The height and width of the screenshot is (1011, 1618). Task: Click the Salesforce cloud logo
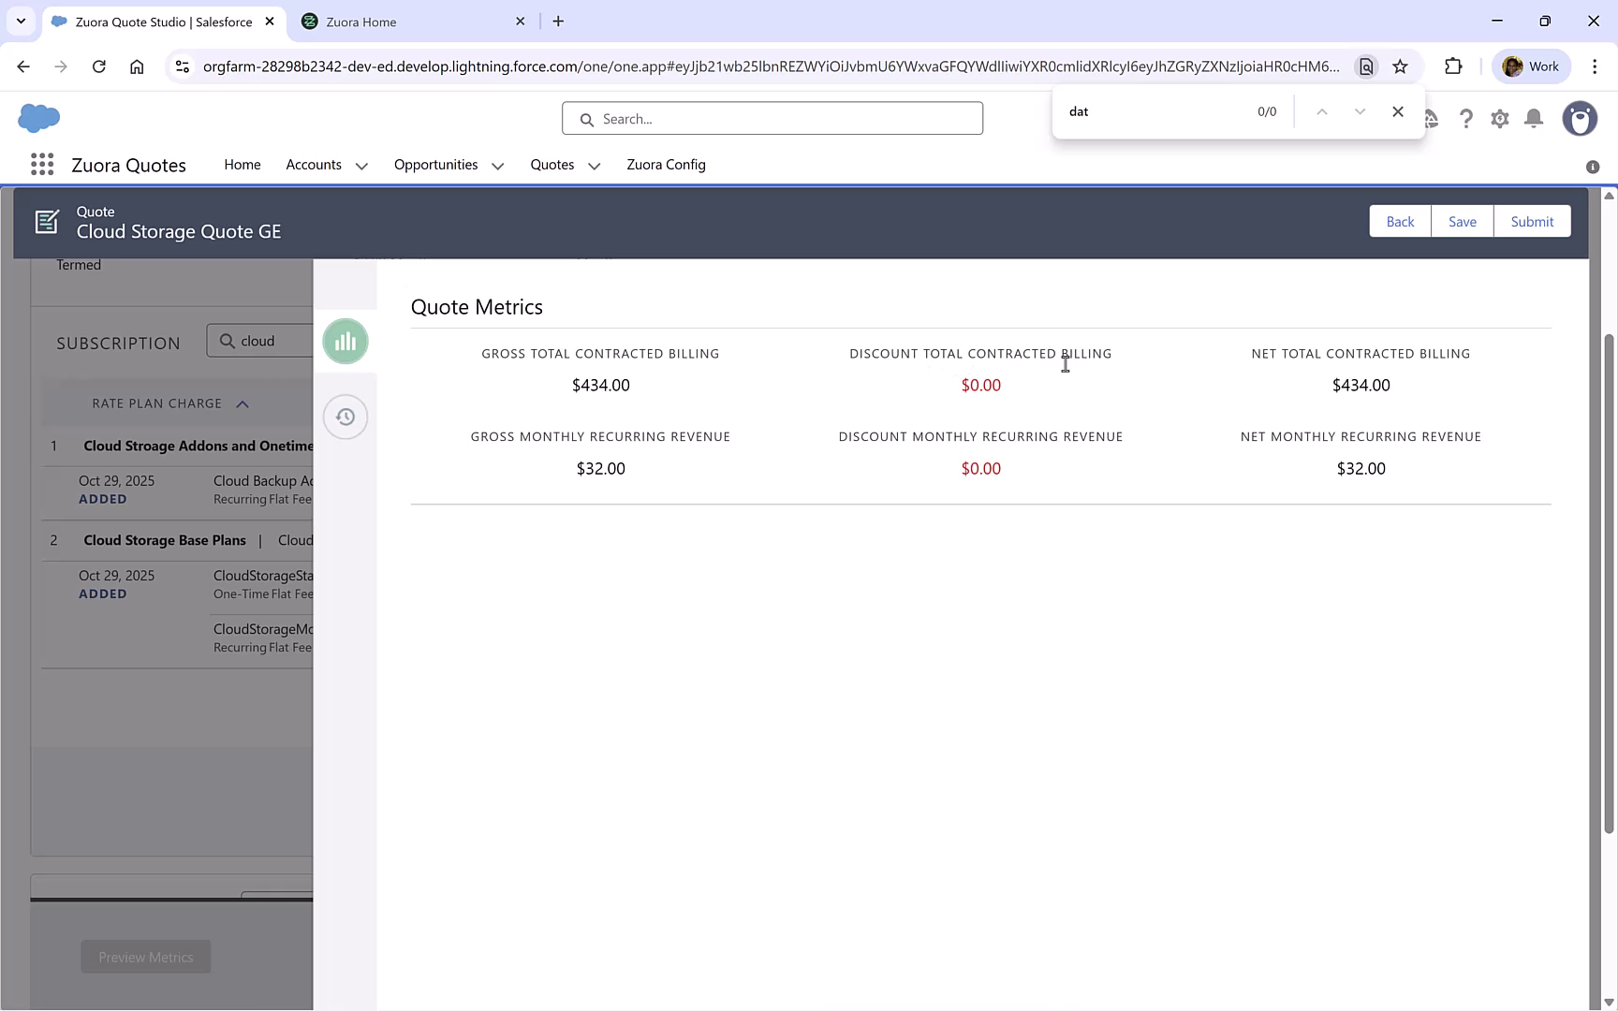(x=38, y=119)
